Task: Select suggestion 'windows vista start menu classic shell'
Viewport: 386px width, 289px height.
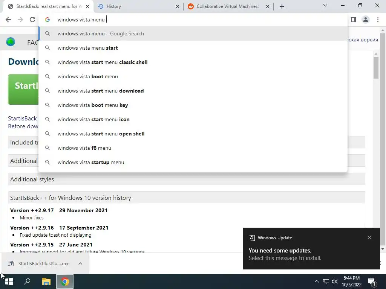Action: click(193, 62)
